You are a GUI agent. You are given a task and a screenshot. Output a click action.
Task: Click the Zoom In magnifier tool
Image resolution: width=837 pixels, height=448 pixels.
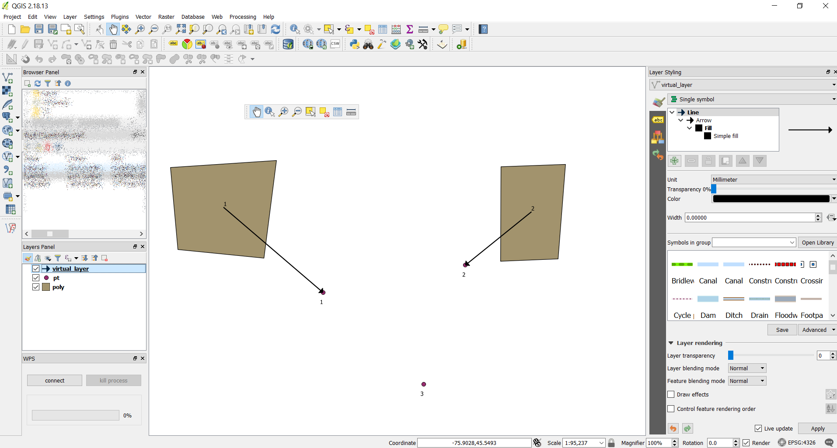tap(140, 29)
